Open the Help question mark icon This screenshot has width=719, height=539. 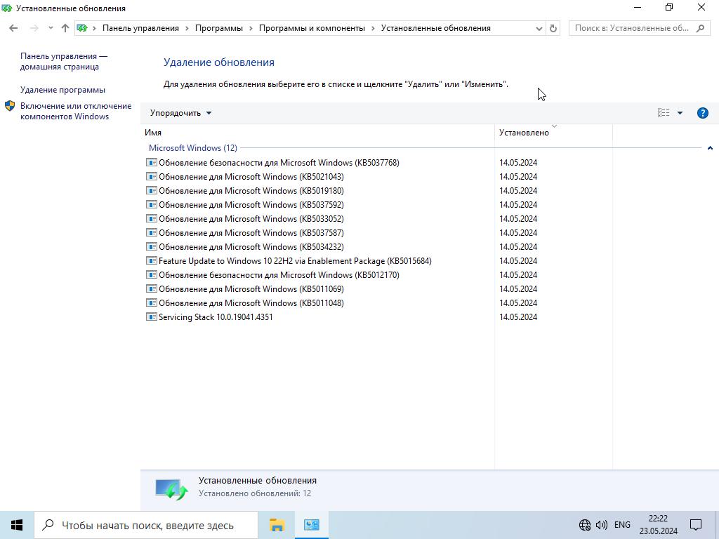(702, 113)
